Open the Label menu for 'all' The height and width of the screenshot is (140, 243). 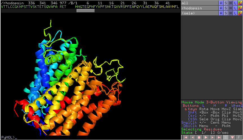point(235,3)
